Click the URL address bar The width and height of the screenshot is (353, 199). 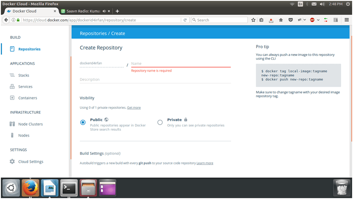pos(101,20)
